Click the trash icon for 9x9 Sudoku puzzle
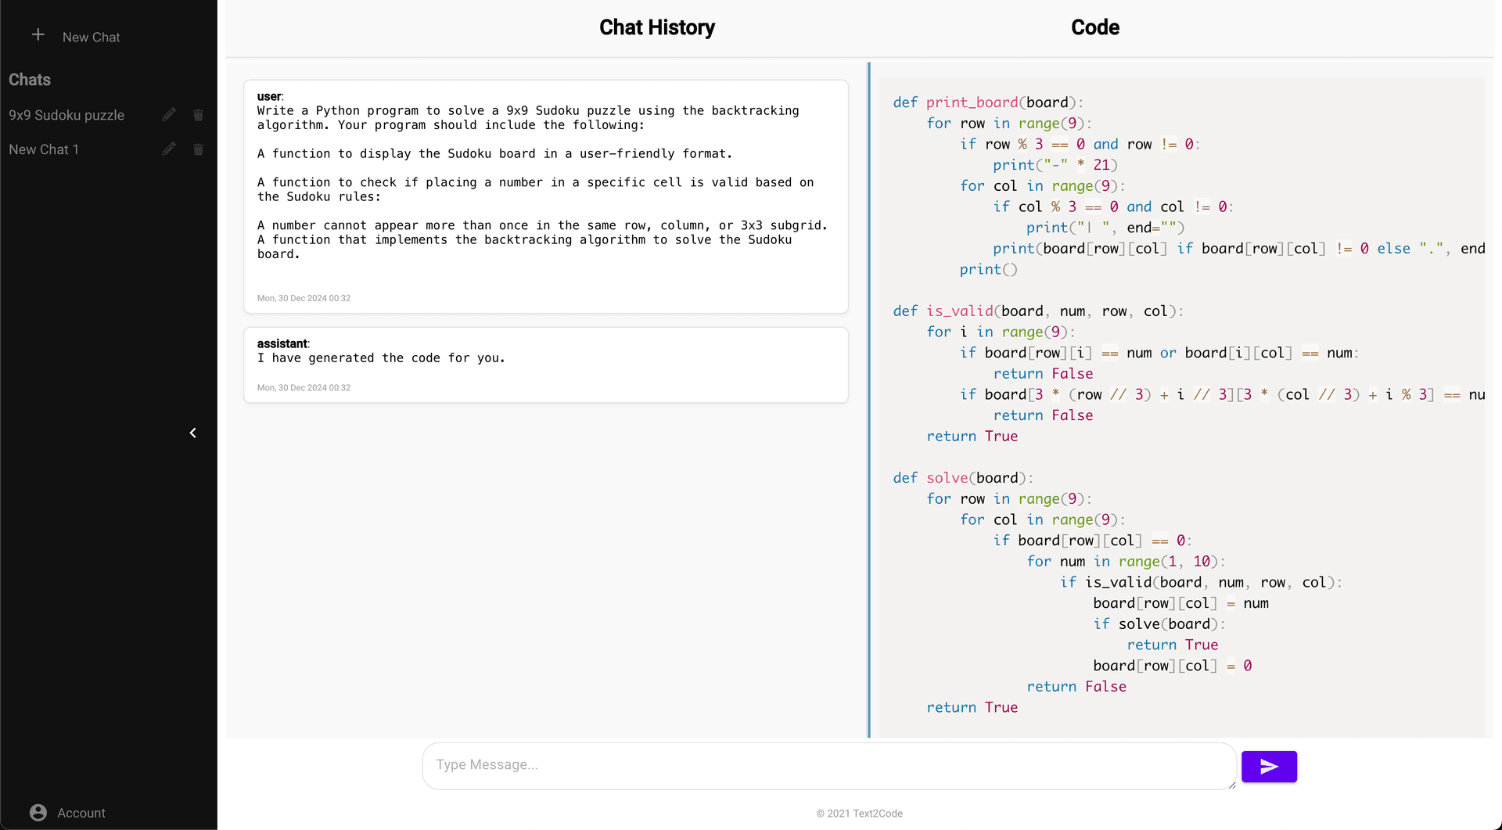1502x830 pixels. (198, 114)
